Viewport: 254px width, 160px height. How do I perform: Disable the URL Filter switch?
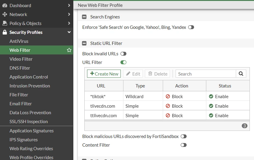pyautogui.click(x=123, y=62)
